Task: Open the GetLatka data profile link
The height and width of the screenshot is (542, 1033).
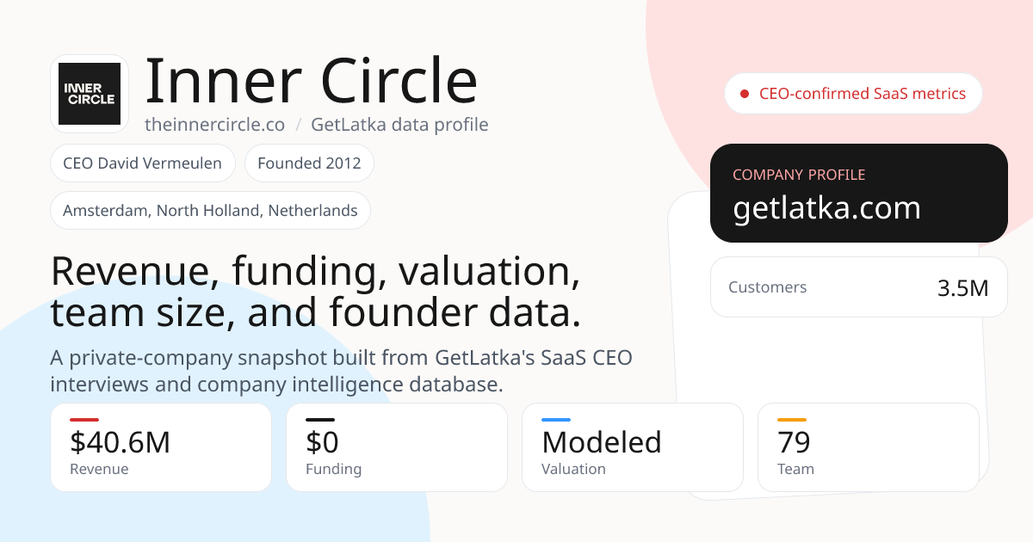Action: [399, 125]
